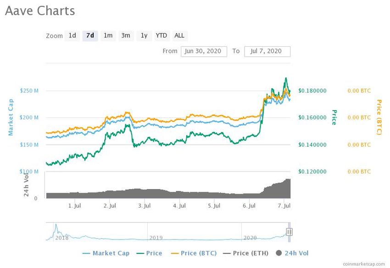
Task: Select the 1m zoom range
Action: 108,35
